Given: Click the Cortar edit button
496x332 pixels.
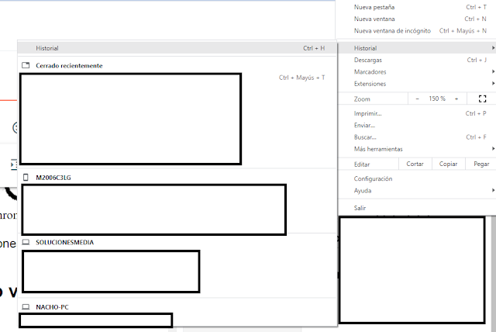Looking at the screenshot, I should tap(415, 164).
